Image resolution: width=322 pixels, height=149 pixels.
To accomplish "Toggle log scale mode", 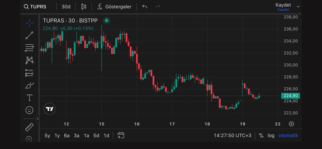I will click(271, 136).
